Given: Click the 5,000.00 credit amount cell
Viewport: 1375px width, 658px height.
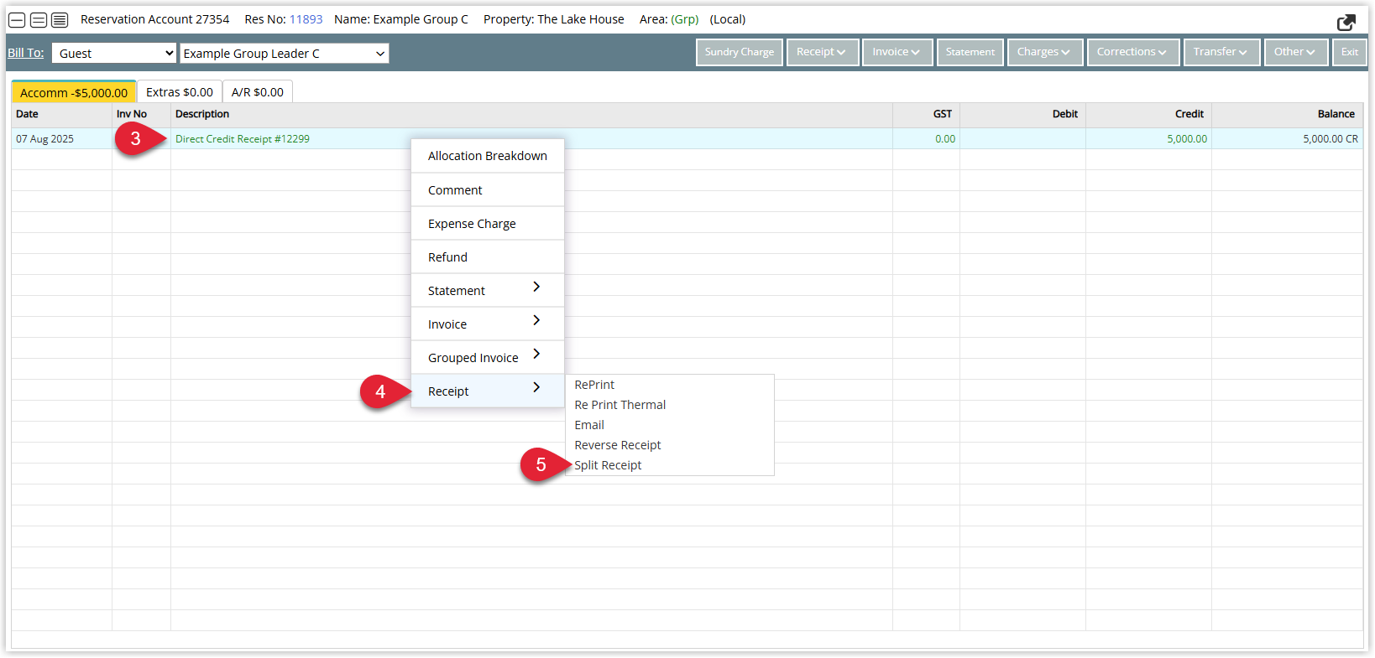Looking at the screenshot, I should coord(1148,139).
